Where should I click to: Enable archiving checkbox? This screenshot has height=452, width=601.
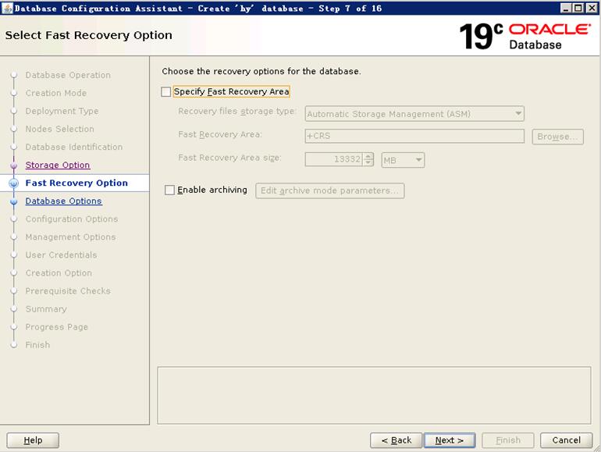point(169,190)
